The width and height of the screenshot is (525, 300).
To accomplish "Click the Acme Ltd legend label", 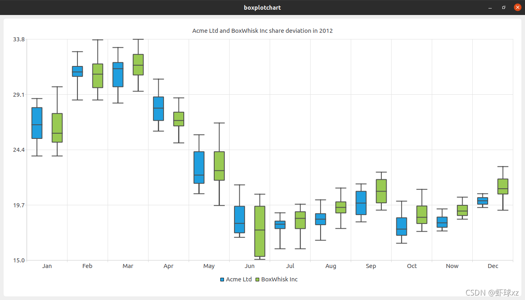I will (x=239, y=279).
